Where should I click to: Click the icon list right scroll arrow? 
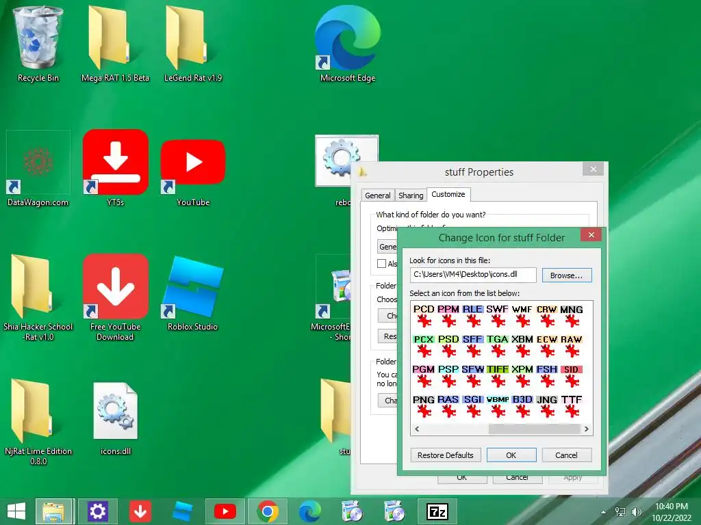pyautogui.click(x=586, y=429)
